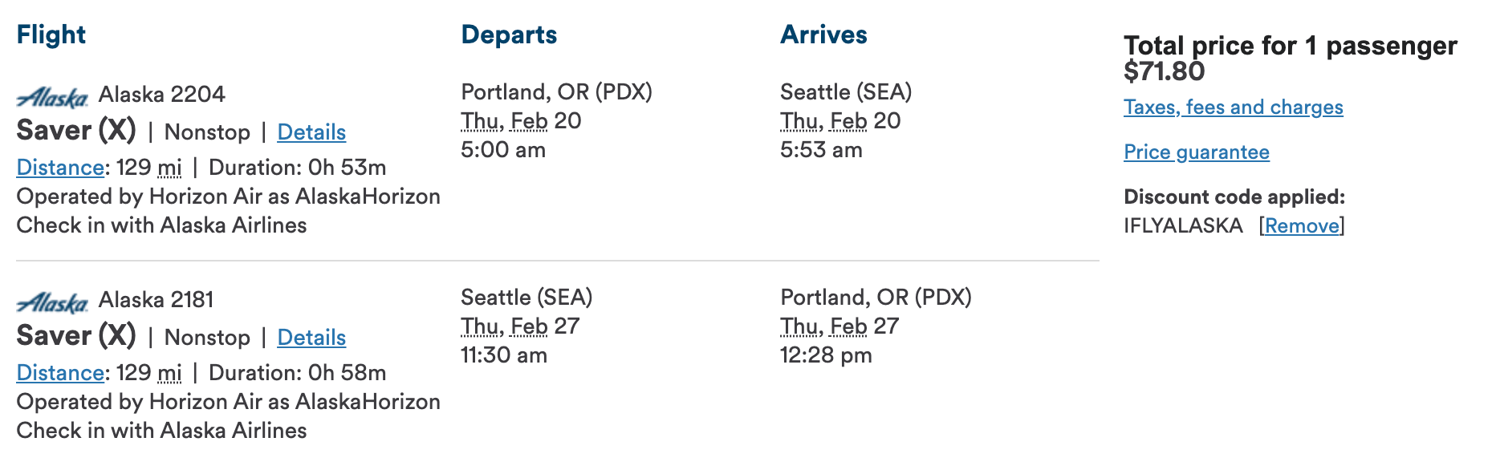Remove the IFLYALASKA discount code

(1302, 226)
